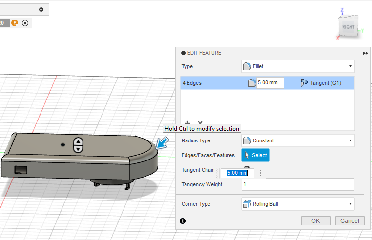Click the RIGHT face of the view cube

pyautogui.click(x=348, y=26)
